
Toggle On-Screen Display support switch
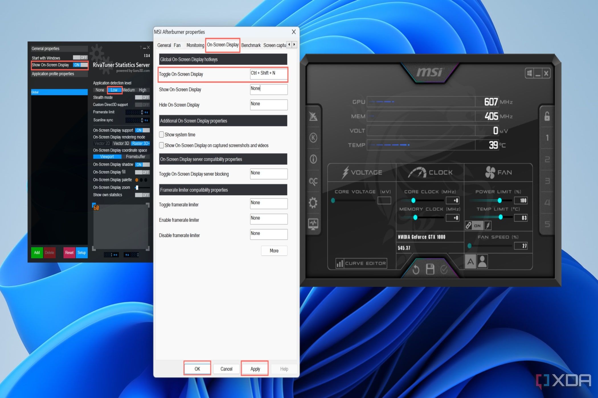click(142, 130)
